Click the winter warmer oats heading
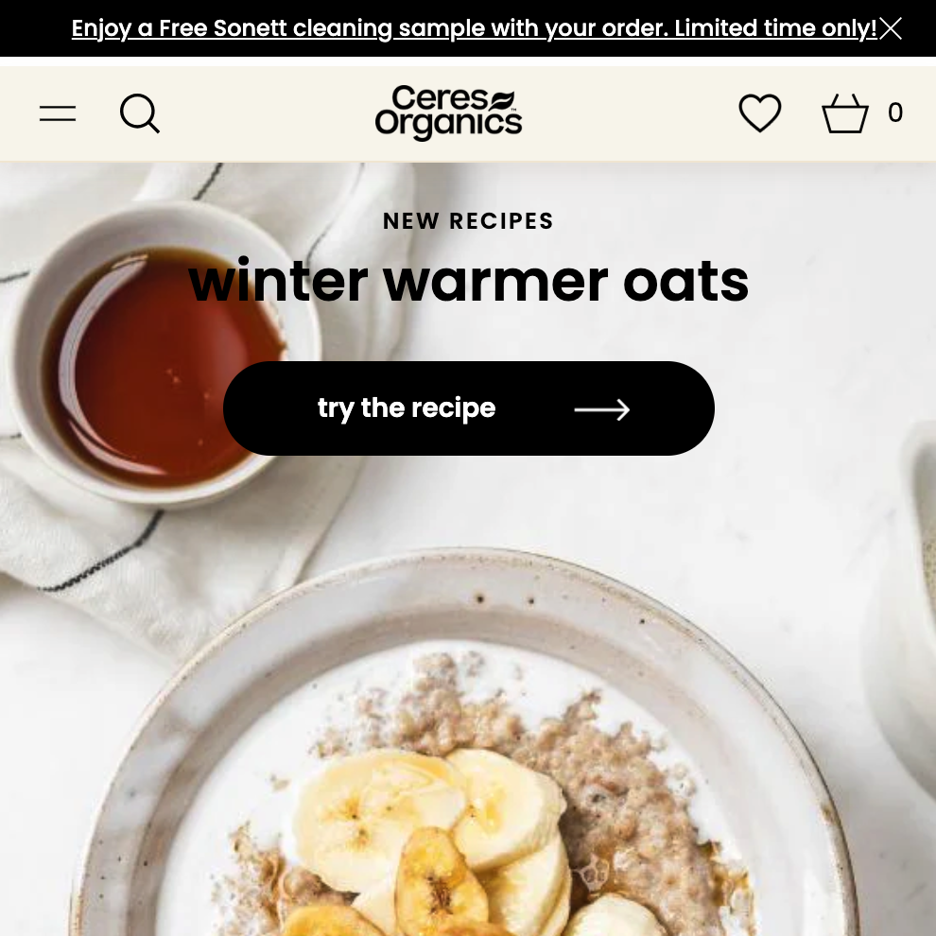The width and height of the screenshot is (936, 936). [469, 281]
